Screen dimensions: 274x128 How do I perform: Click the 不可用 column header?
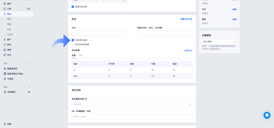click(x=112, y=64)
